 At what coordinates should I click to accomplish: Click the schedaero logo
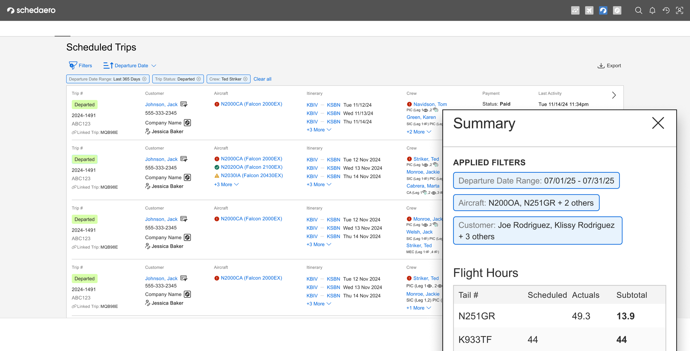click(31, 10)
